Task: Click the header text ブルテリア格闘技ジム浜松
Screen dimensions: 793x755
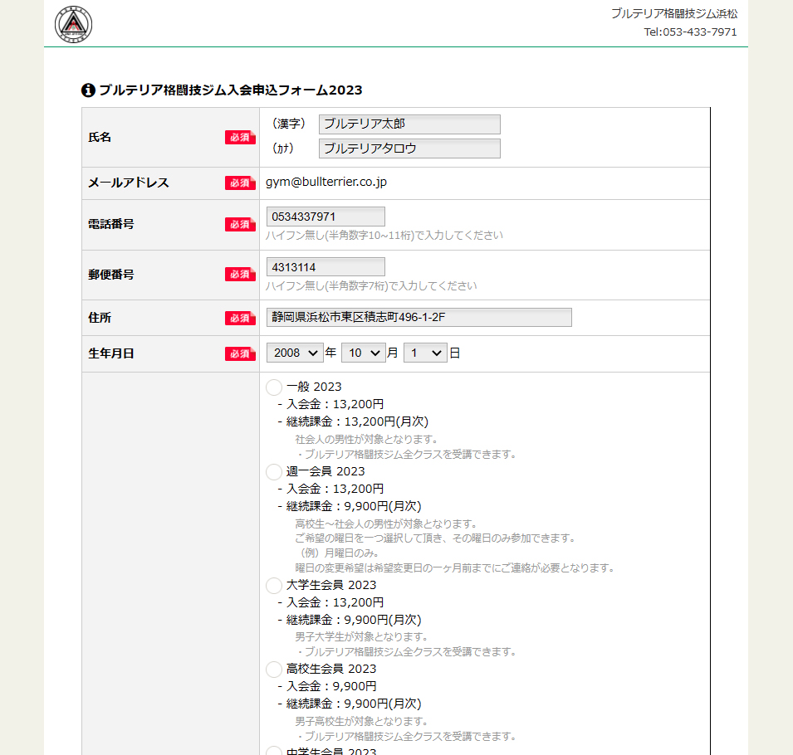Action: [674, 13]
